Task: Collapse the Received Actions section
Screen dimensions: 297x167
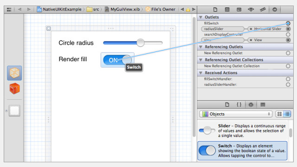Action: (x=200, y=73)
